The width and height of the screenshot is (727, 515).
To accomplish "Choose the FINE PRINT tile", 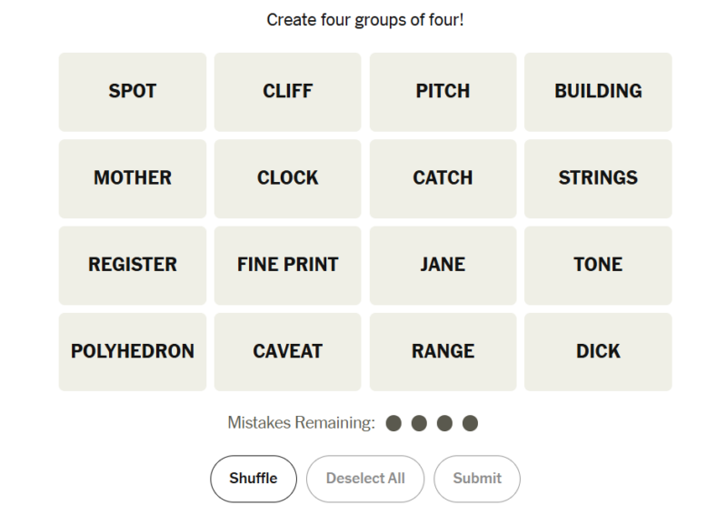I will [x=287, y=265].
